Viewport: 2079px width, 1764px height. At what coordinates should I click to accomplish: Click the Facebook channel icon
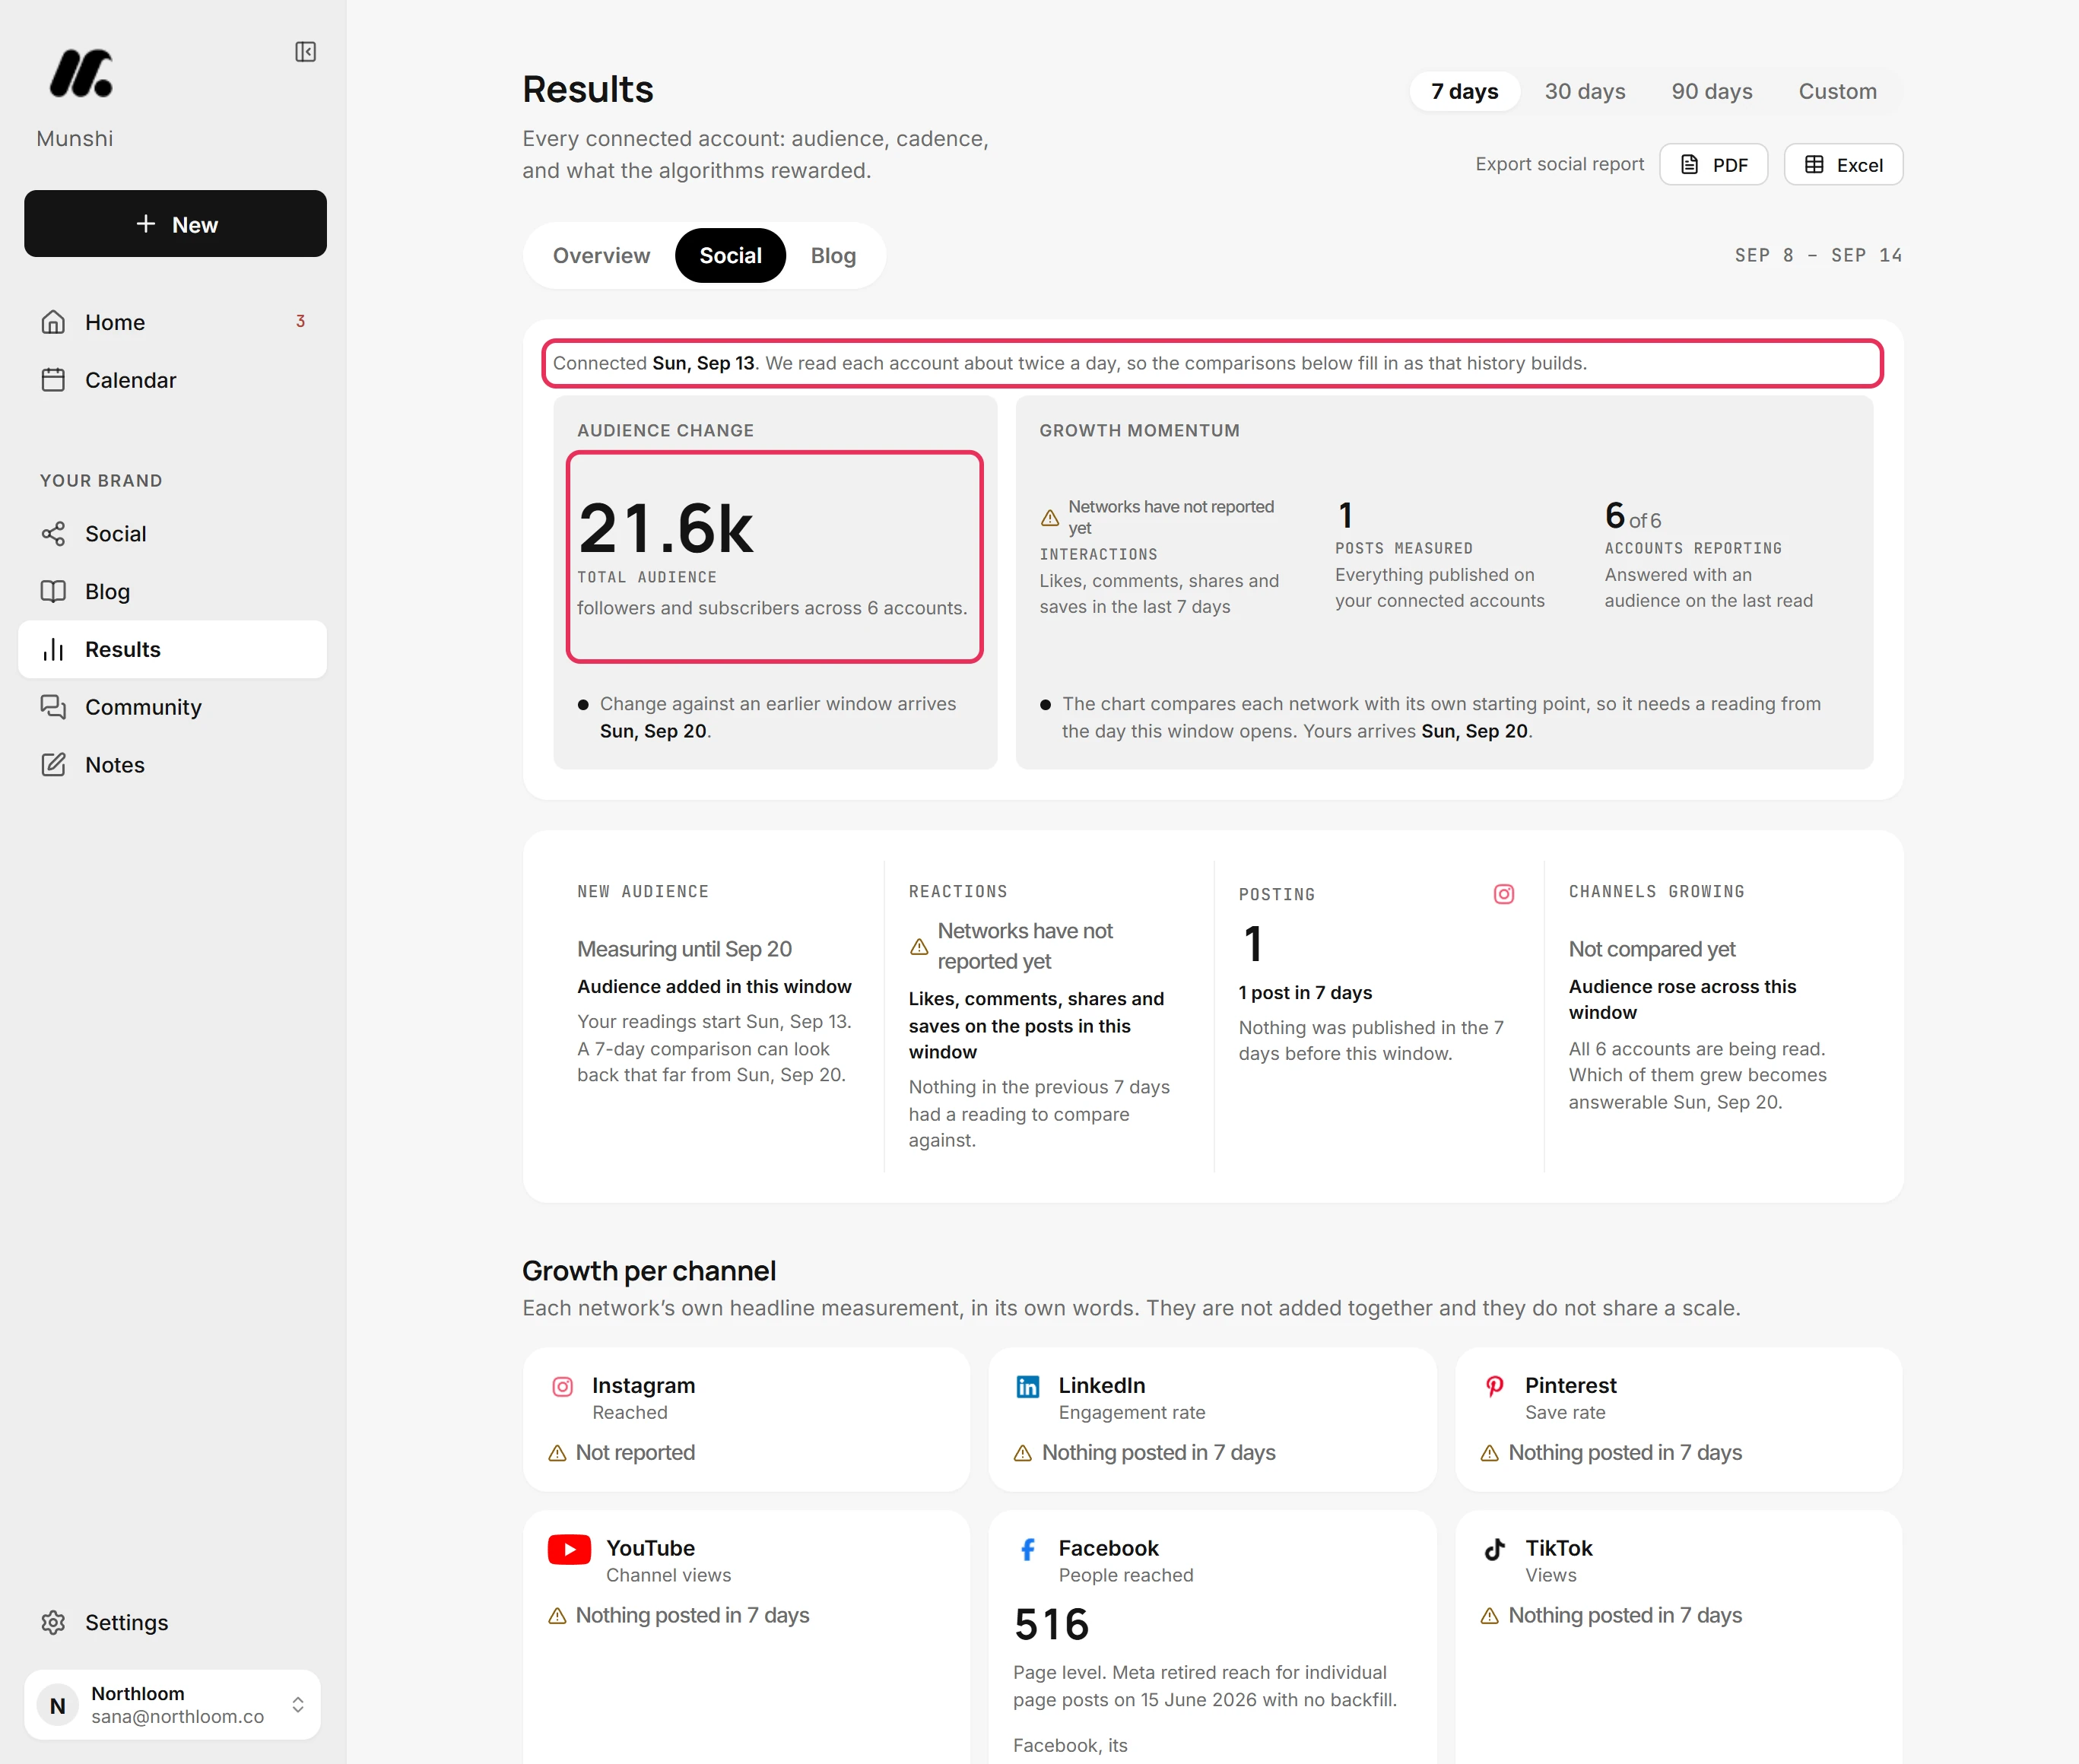1028,1549
